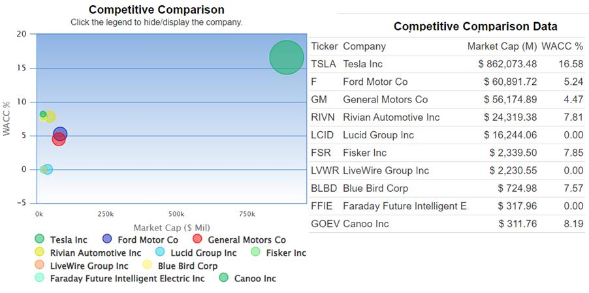Click the large Tesla bubble in chart
The image size is (589, 293).
287,57
